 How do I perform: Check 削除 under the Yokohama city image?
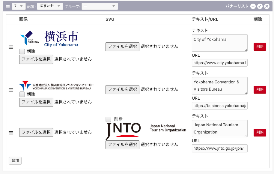click(22, 51)
